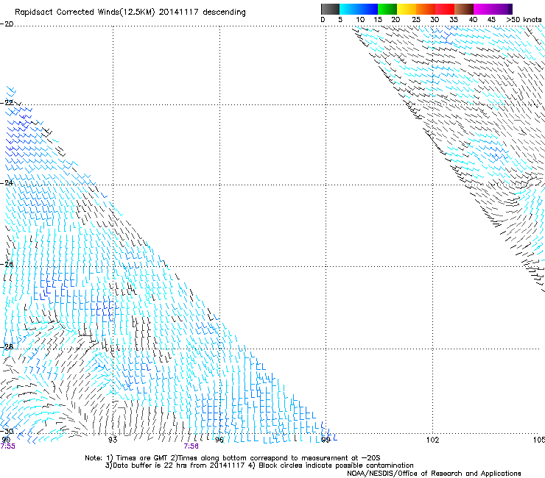
Task: Select the orange 25-30 knots color band
Action: (x=426, y=9)
